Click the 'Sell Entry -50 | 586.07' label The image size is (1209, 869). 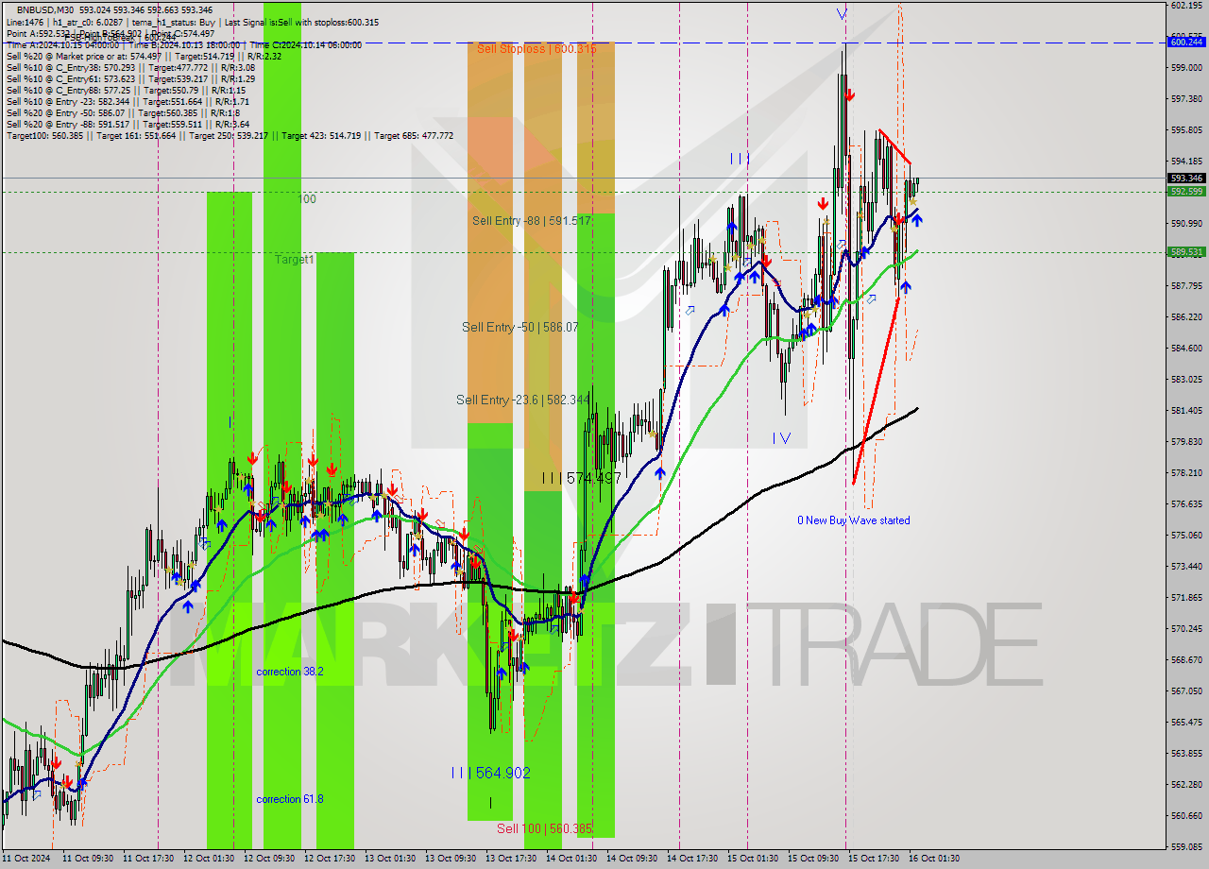pos(520,327)
